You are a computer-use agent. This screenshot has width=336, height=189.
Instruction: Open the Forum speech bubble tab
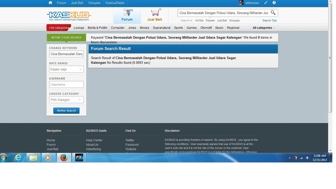(127, 15)
